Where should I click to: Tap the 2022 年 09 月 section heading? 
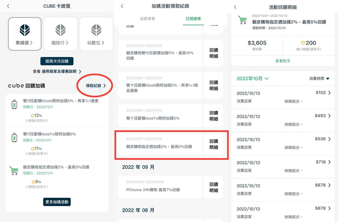138,167
